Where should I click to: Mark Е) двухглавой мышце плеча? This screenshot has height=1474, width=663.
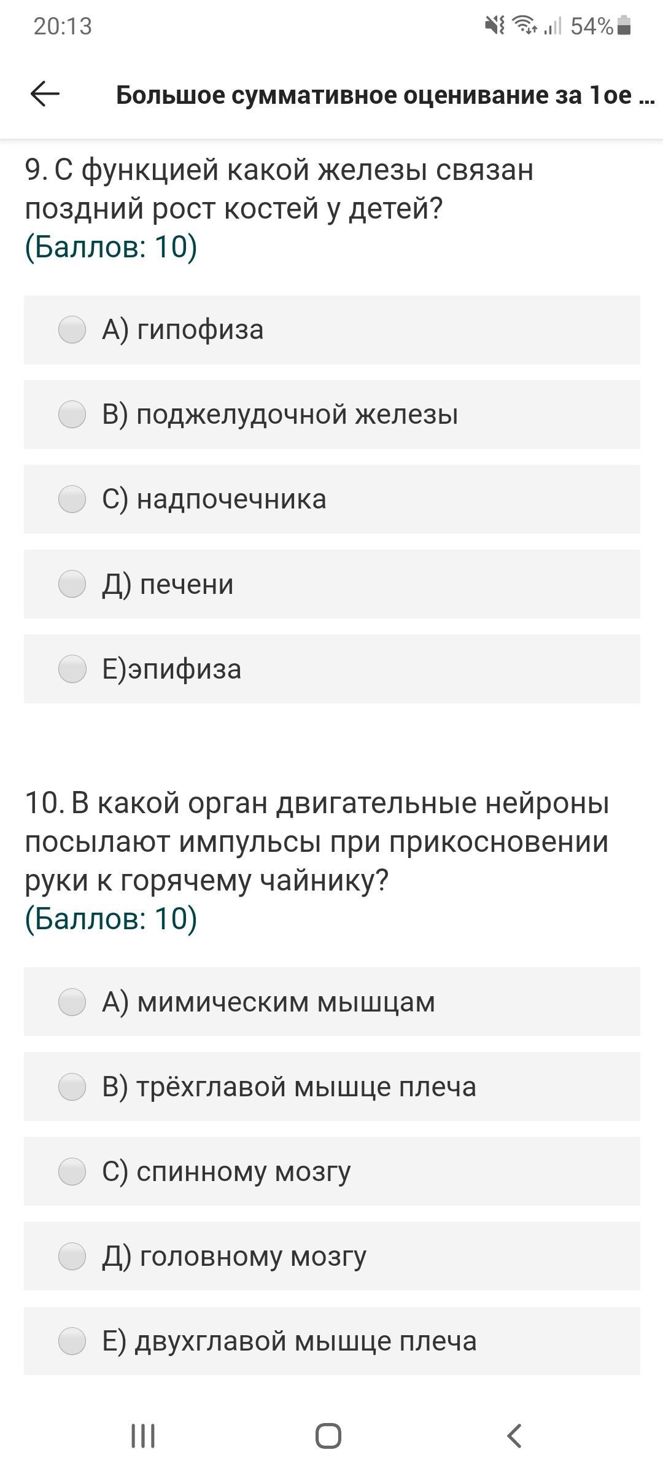tap(72, 1341)
